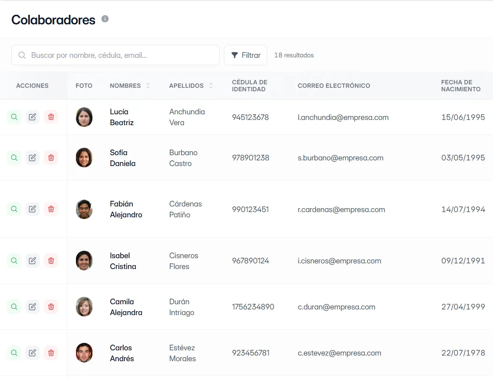Delete the Lucía Beatriz record

[x=51, y=117]
